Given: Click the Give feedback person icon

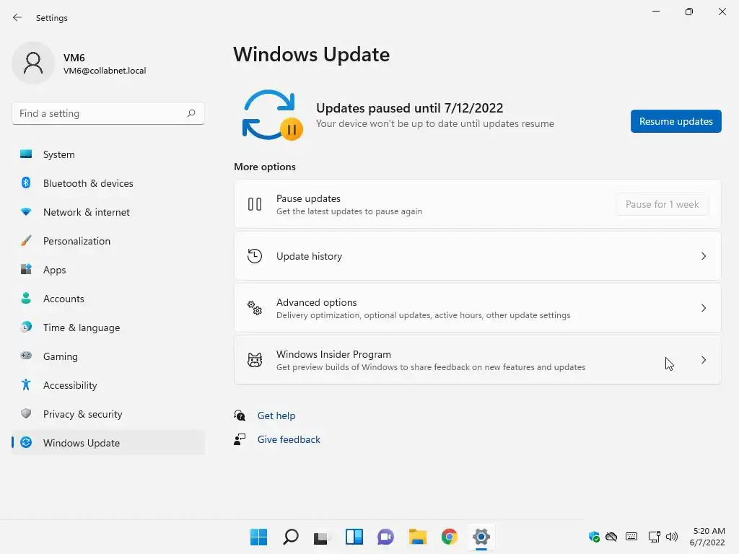Looking at the screenshot, I should [x=240, y=439].
